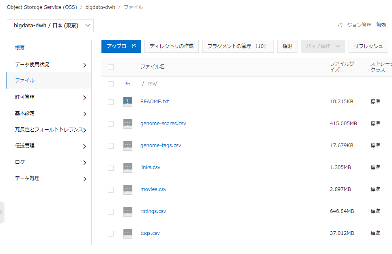Open genome-scores.csv file link
392x254 pixels.
(x=163, y=124)
